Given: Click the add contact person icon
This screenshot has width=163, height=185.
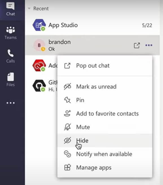Looking at the screenshot, I should point(68,113).
